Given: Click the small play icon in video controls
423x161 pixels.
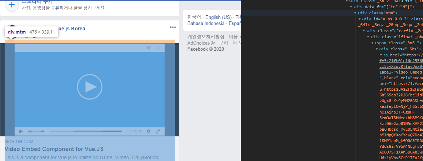Looking at the screenshot, I should pyautogui.click(x=21, y=131).
